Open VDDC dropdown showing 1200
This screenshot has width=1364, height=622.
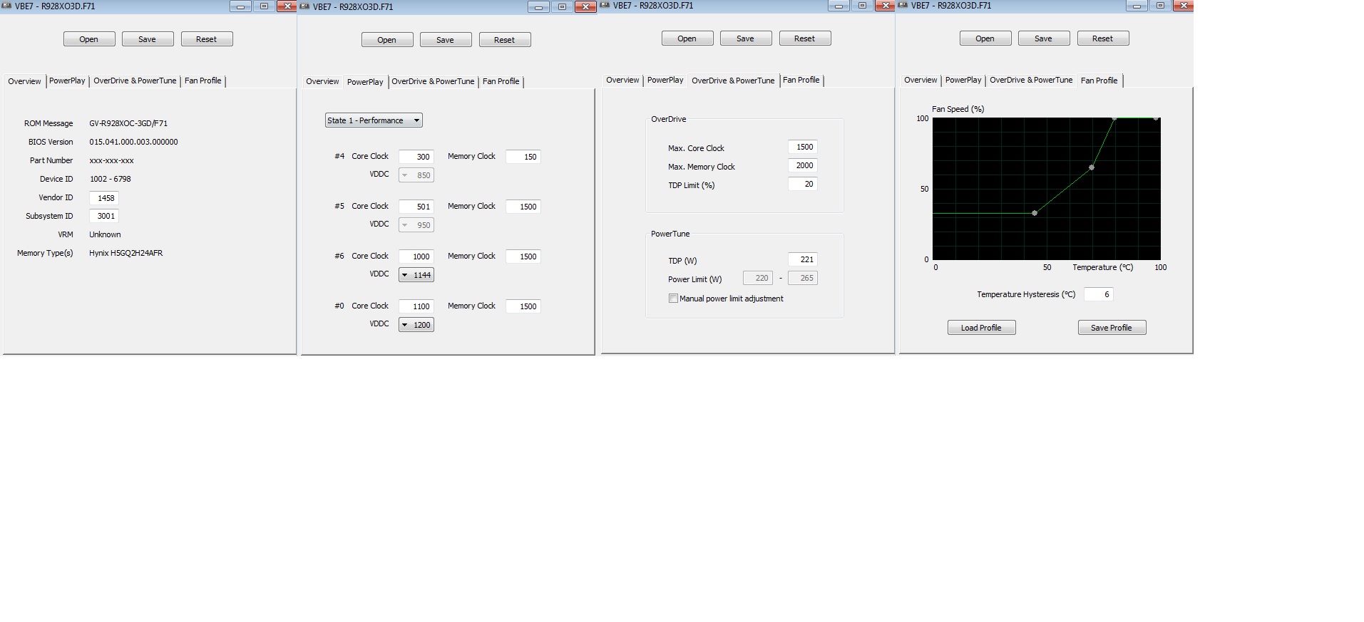tap(416, 325)
